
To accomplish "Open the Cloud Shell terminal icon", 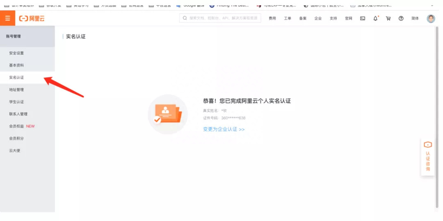I will [x=363, y=18].
